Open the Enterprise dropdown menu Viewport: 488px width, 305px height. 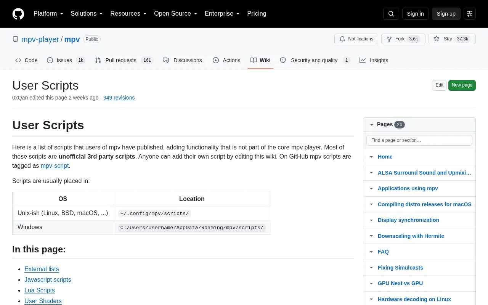tap(222, 14)
